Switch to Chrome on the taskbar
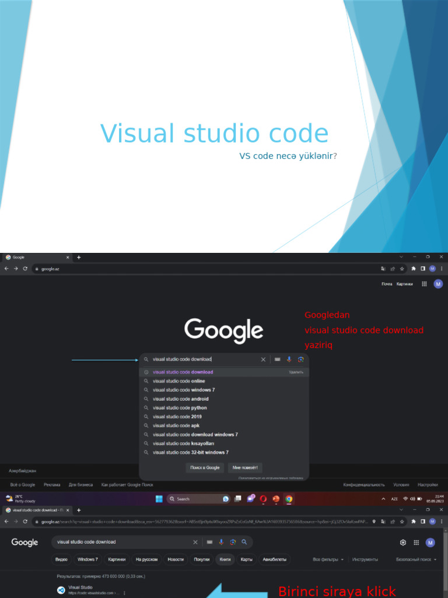This screenshot has height=598, width=448. tap(289, 499)
